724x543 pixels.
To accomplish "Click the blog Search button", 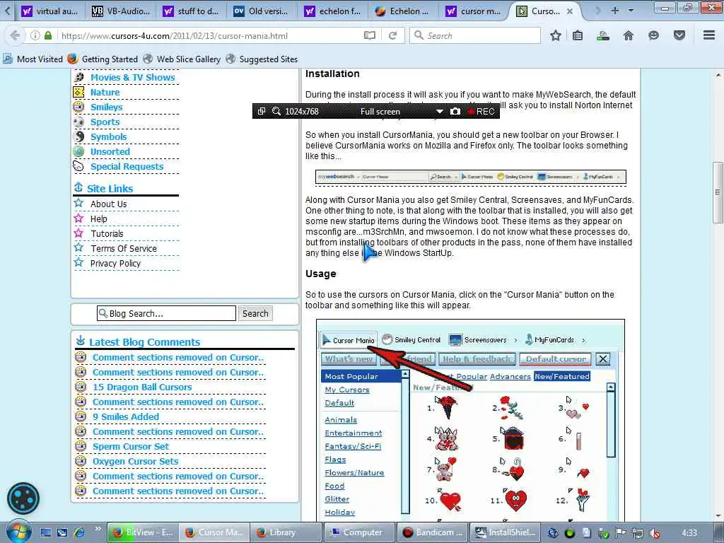I will 255,313.
